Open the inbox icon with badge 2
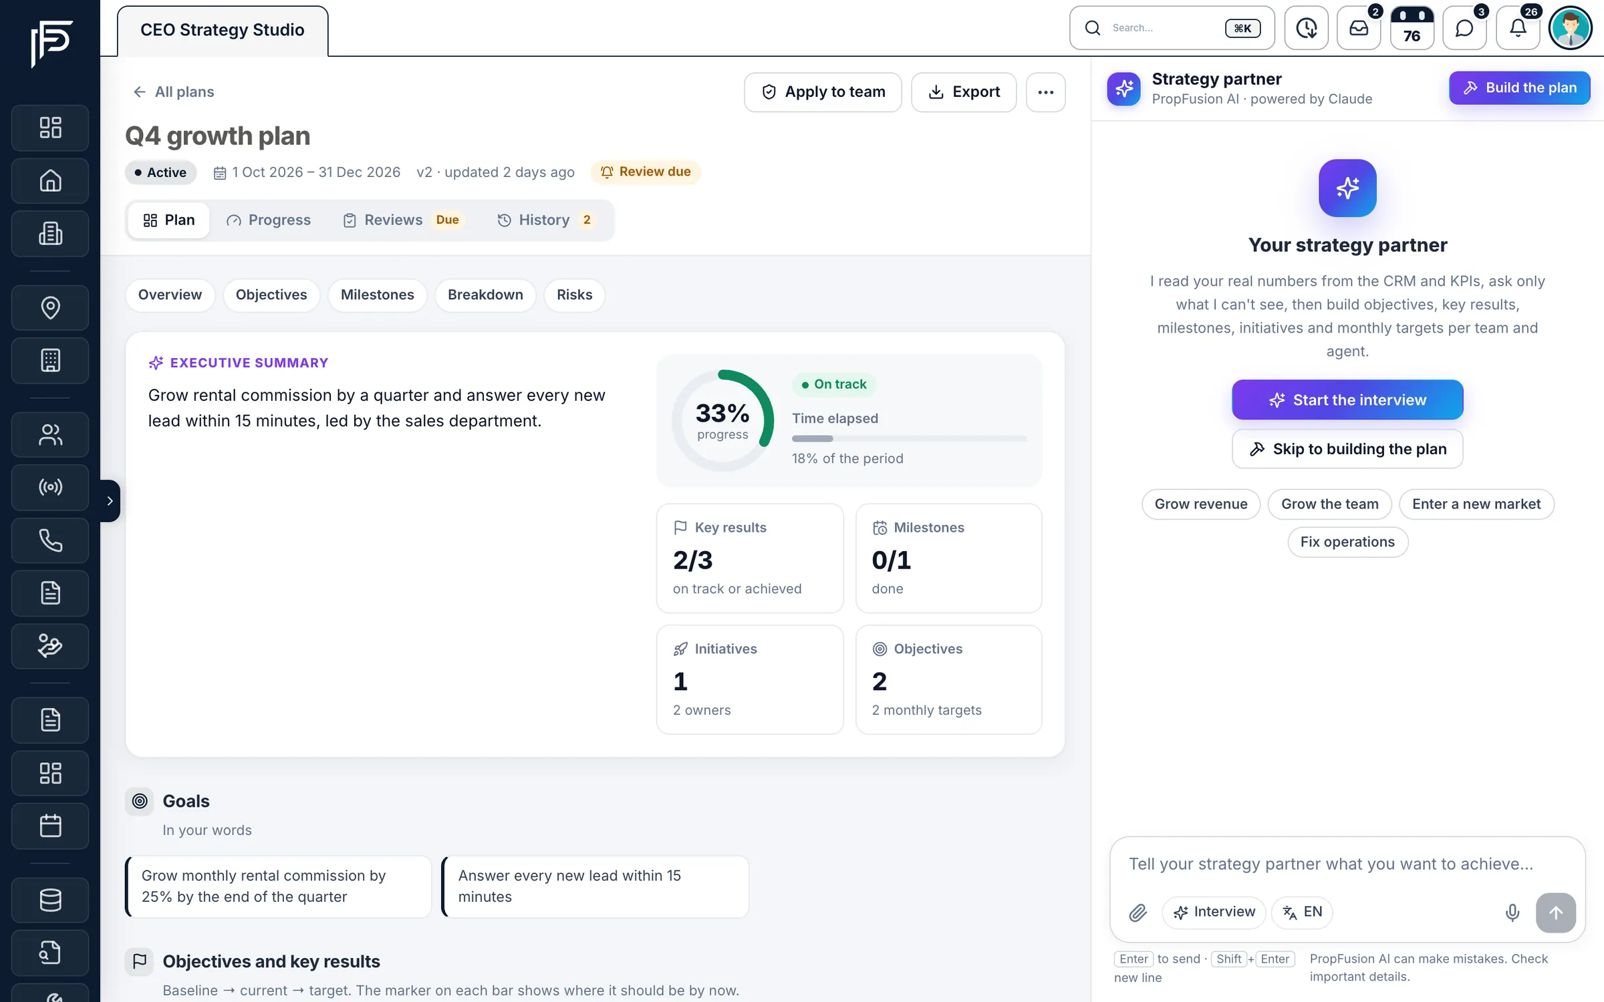This screenshot has height=1002, width=1604. point(1359,28)
